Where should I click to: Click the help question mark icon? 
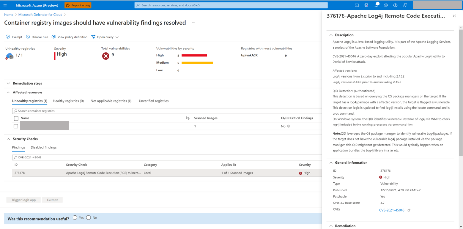pyautogui.click(x=395, y=5)
